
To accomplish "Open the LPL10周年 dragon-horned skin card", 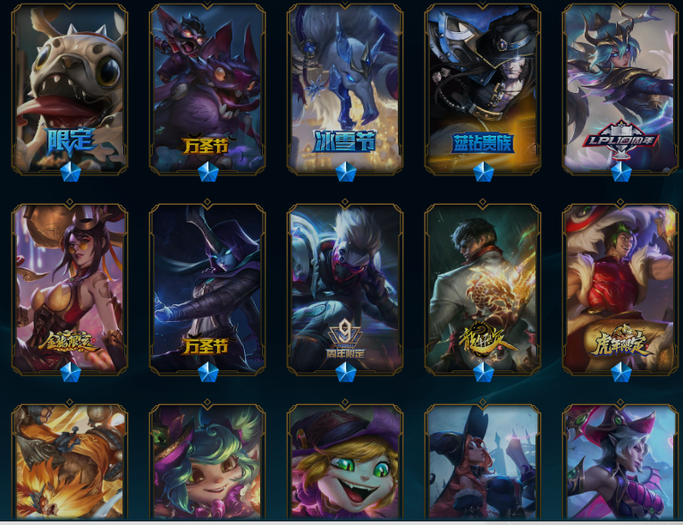I will coord(620,89).
